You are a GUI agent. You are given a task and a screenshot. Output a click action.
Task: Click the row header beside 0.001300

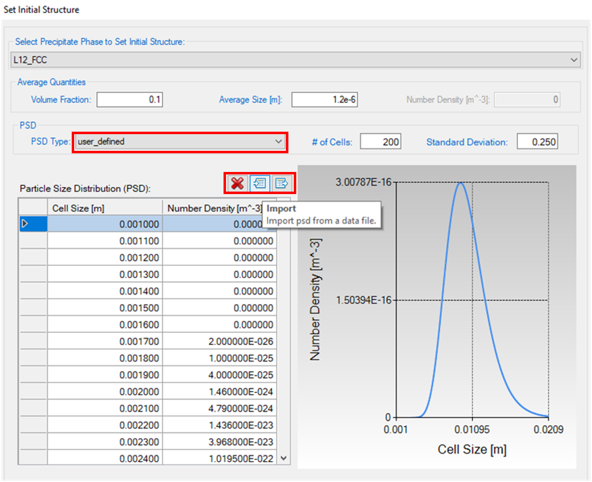32,275
